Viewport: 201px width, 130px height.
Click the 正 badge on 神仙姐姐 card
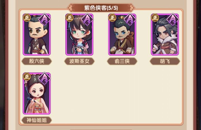27,77
